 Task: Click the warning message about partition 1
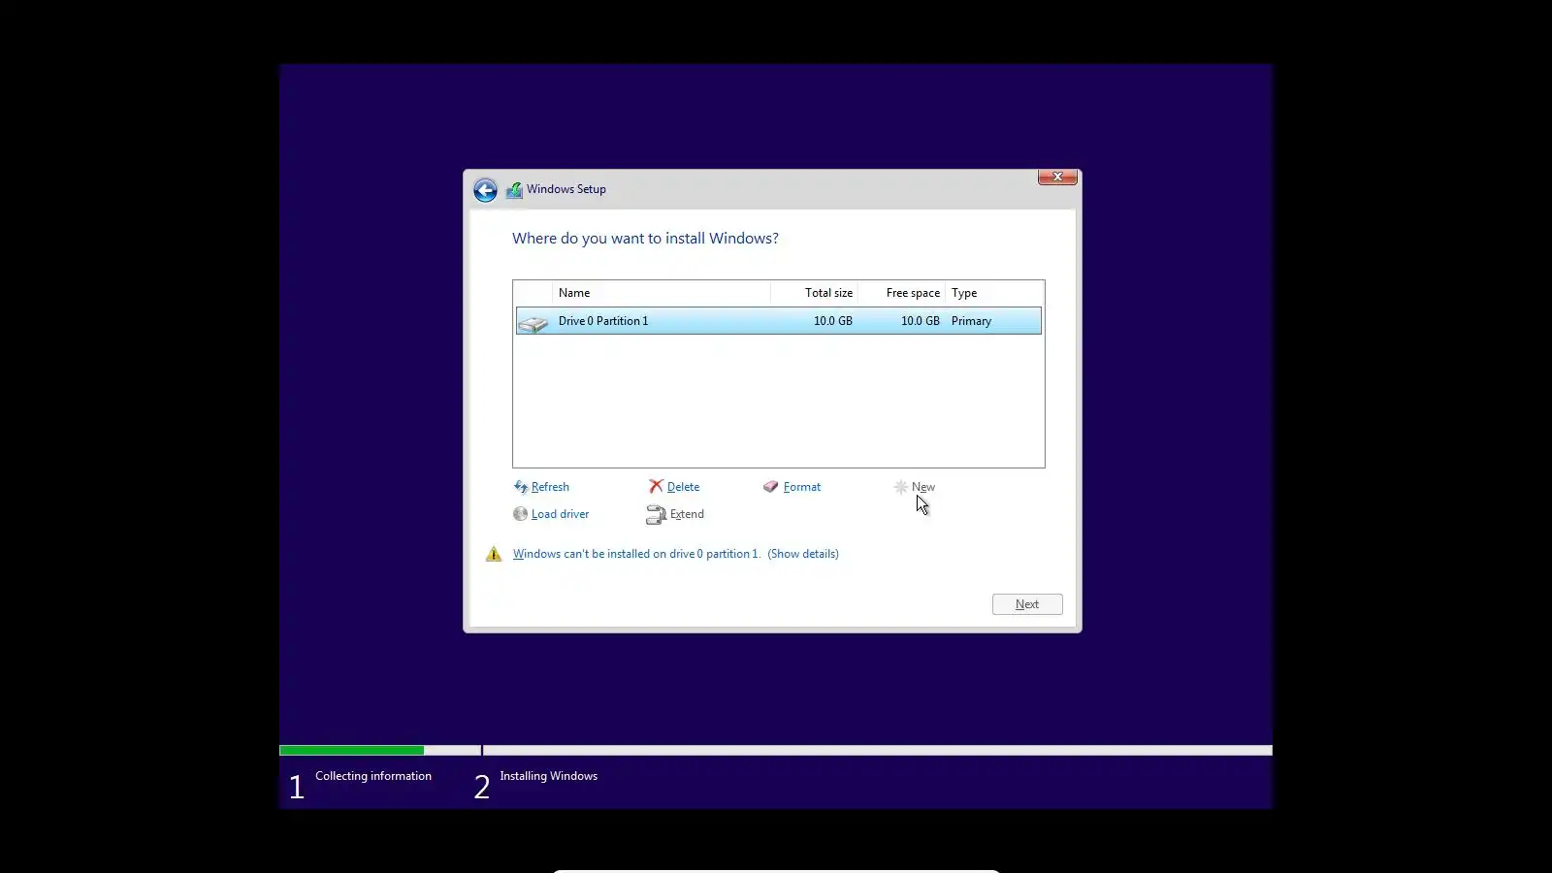coord(636,554)
